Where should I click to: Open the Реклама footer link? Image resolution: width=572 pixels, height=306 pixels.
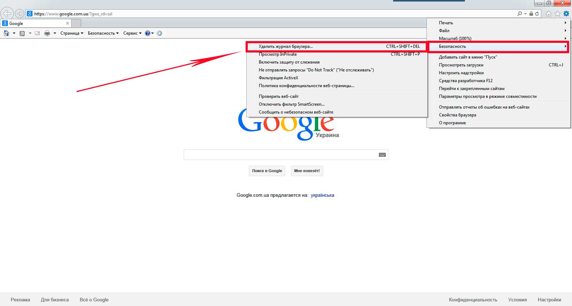click(20, 300)
